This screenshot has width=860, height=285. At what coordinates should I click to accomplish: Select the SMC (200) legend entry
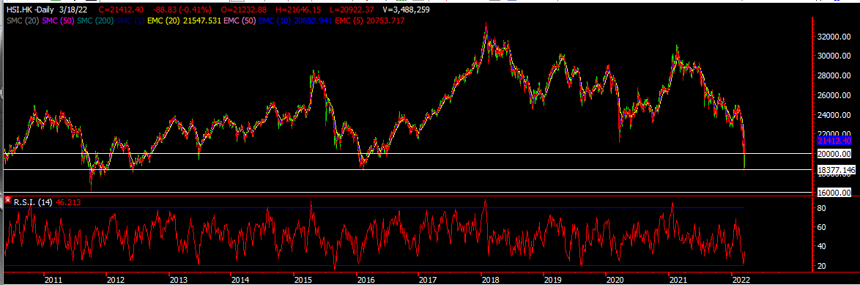[x=94, y=21]
